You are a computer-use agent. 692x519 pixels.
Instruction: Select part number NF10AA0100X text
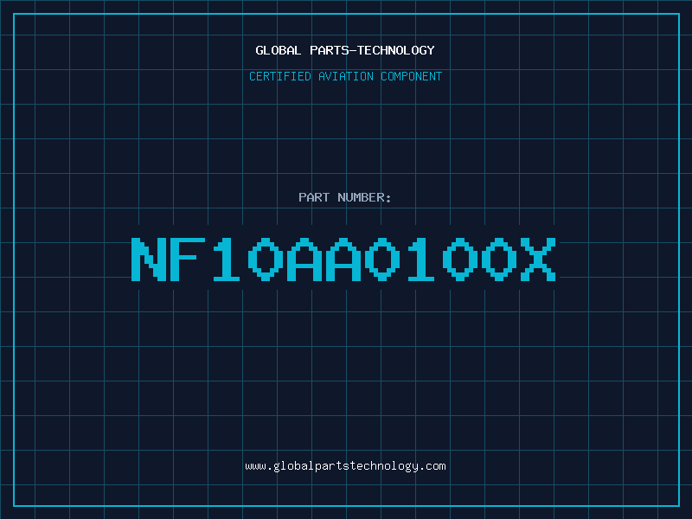click(x=343, y=259)
